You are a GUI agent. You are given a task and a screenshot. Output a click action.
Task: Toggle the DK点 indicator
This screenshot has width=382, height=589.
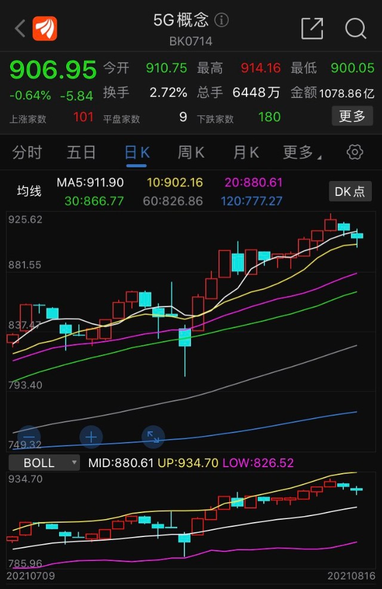(x=350, y=191)
